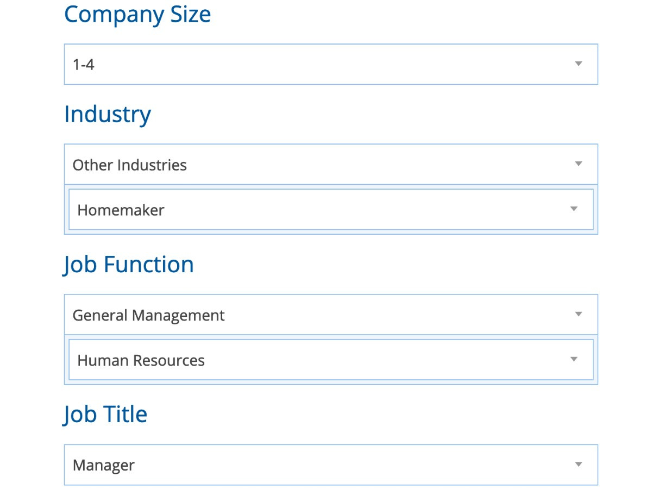
Task: Click the 'Manager' selected value text
Action: (104, 466)
